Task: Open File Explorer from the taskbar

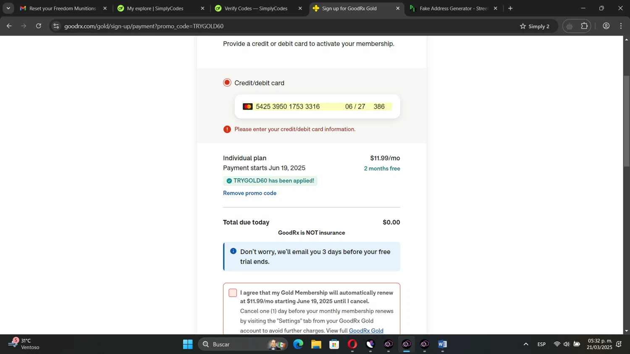Action: coord(316,344)
